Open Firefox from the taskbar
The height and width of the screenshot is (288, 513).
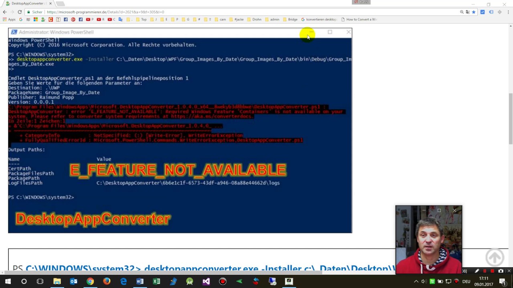(107, 282)
